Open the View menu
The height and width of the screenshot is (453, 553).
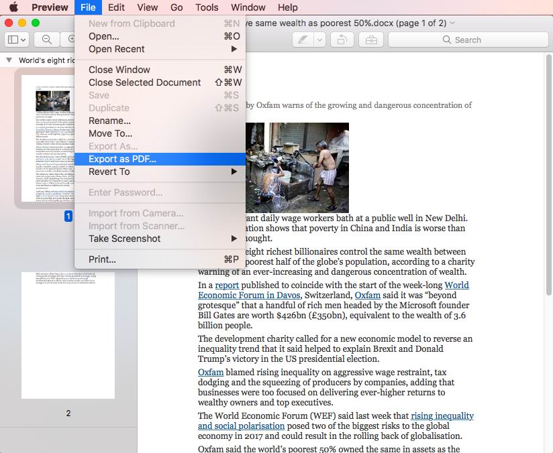tap(148, 7)
